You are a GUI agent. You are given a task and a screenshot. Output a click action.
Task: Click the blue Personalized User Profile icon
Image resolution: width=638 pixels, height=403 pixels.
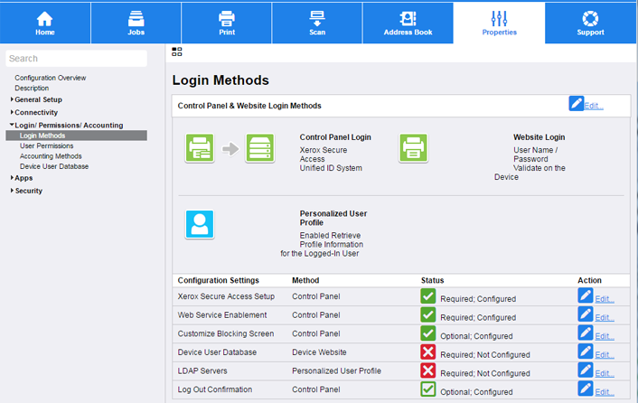click(199, 224)
